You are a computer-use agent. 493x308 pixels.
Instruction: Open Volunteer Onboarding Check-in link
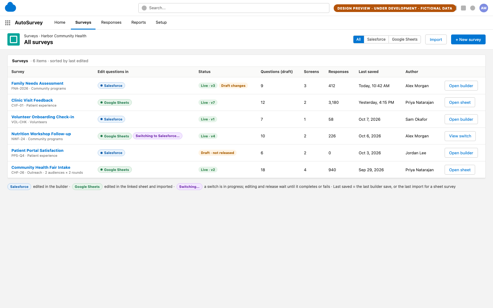43,117
